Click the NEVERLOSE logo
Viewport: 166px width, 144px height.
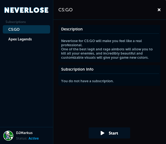click(x=26, y=10)
